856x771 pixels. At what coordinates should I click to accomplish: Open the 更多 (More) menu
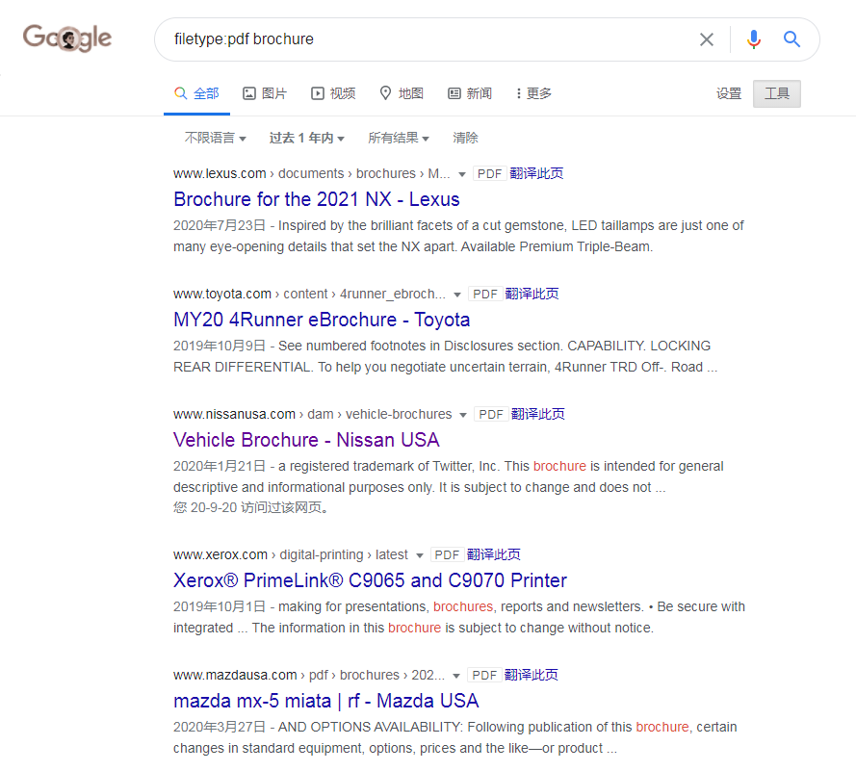click(x=533, y=93)
